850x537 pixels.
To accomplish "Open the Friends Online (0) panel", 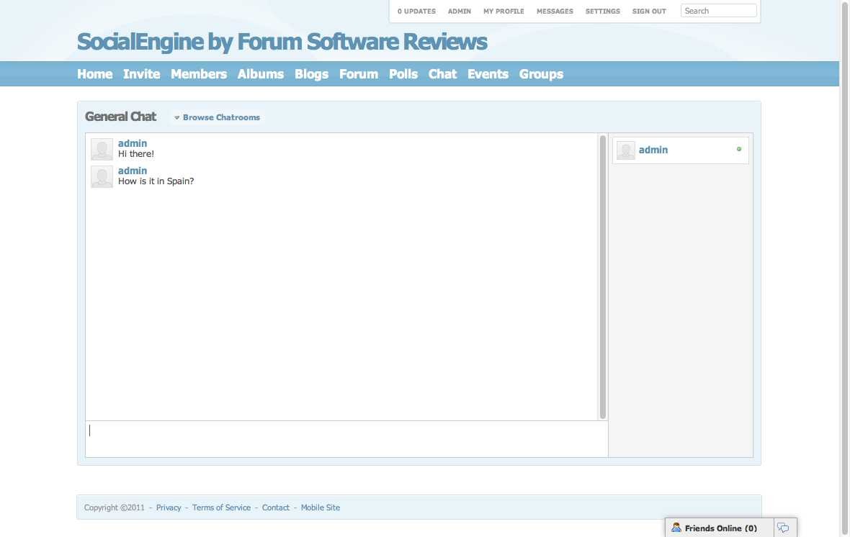I will click(x=720, y=528).
